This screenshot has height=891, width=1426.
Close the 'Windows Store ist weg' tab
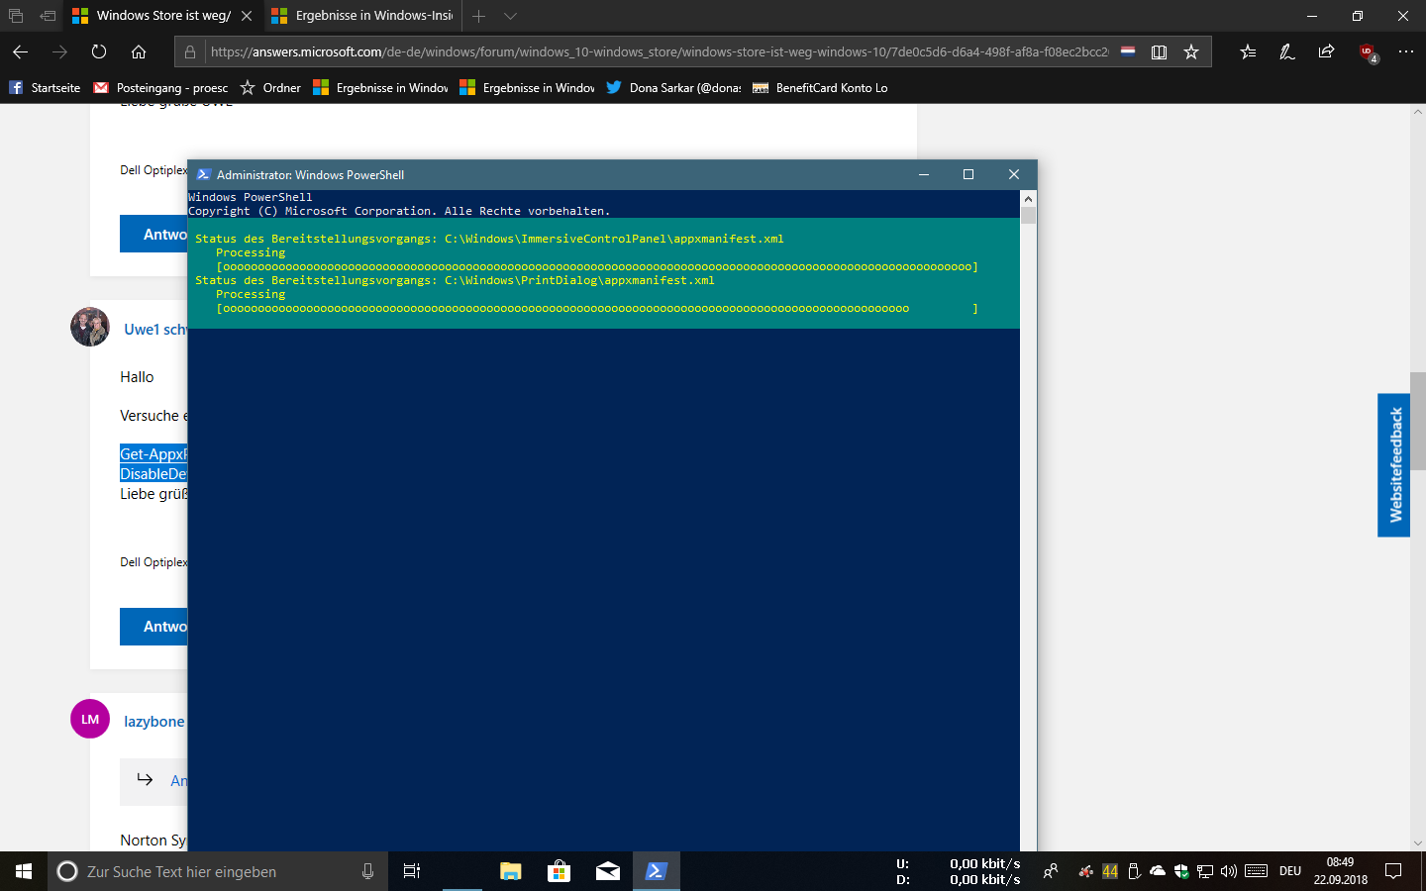[247, 16]
